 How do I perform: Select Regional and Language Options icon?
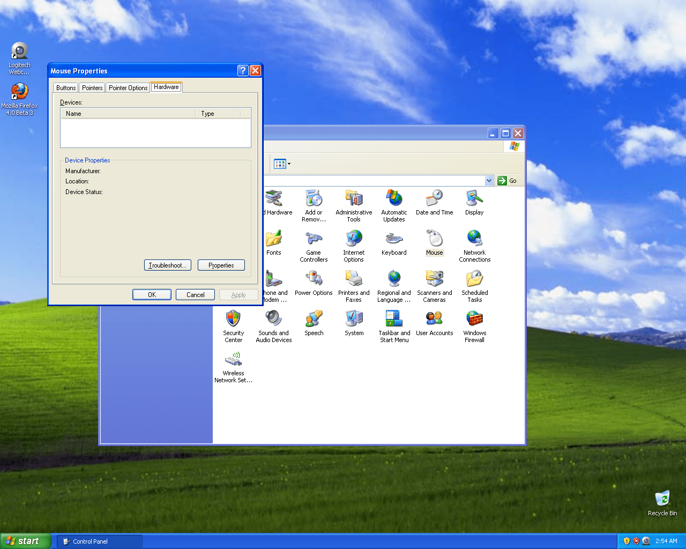(394, 286)
